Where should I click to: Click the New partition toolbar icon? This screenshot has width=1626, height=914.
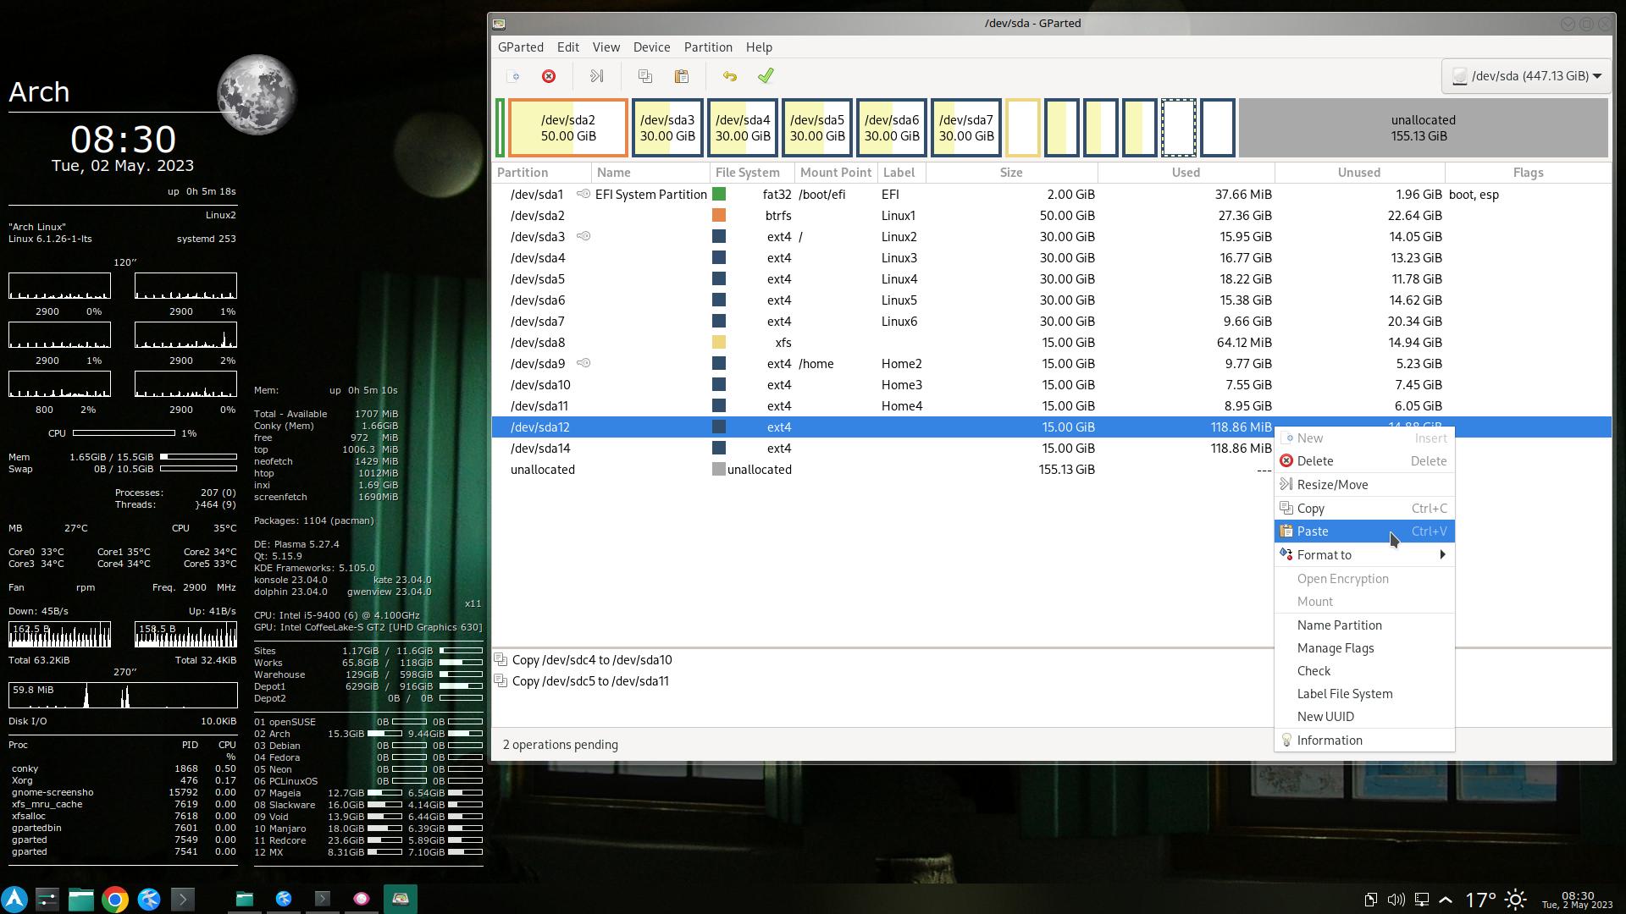point(513,76)
